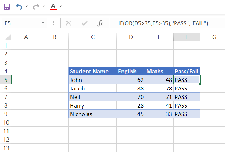Viewport: 225px width, 152px height.
Task: Select the row 7 header
Action: 6,97
